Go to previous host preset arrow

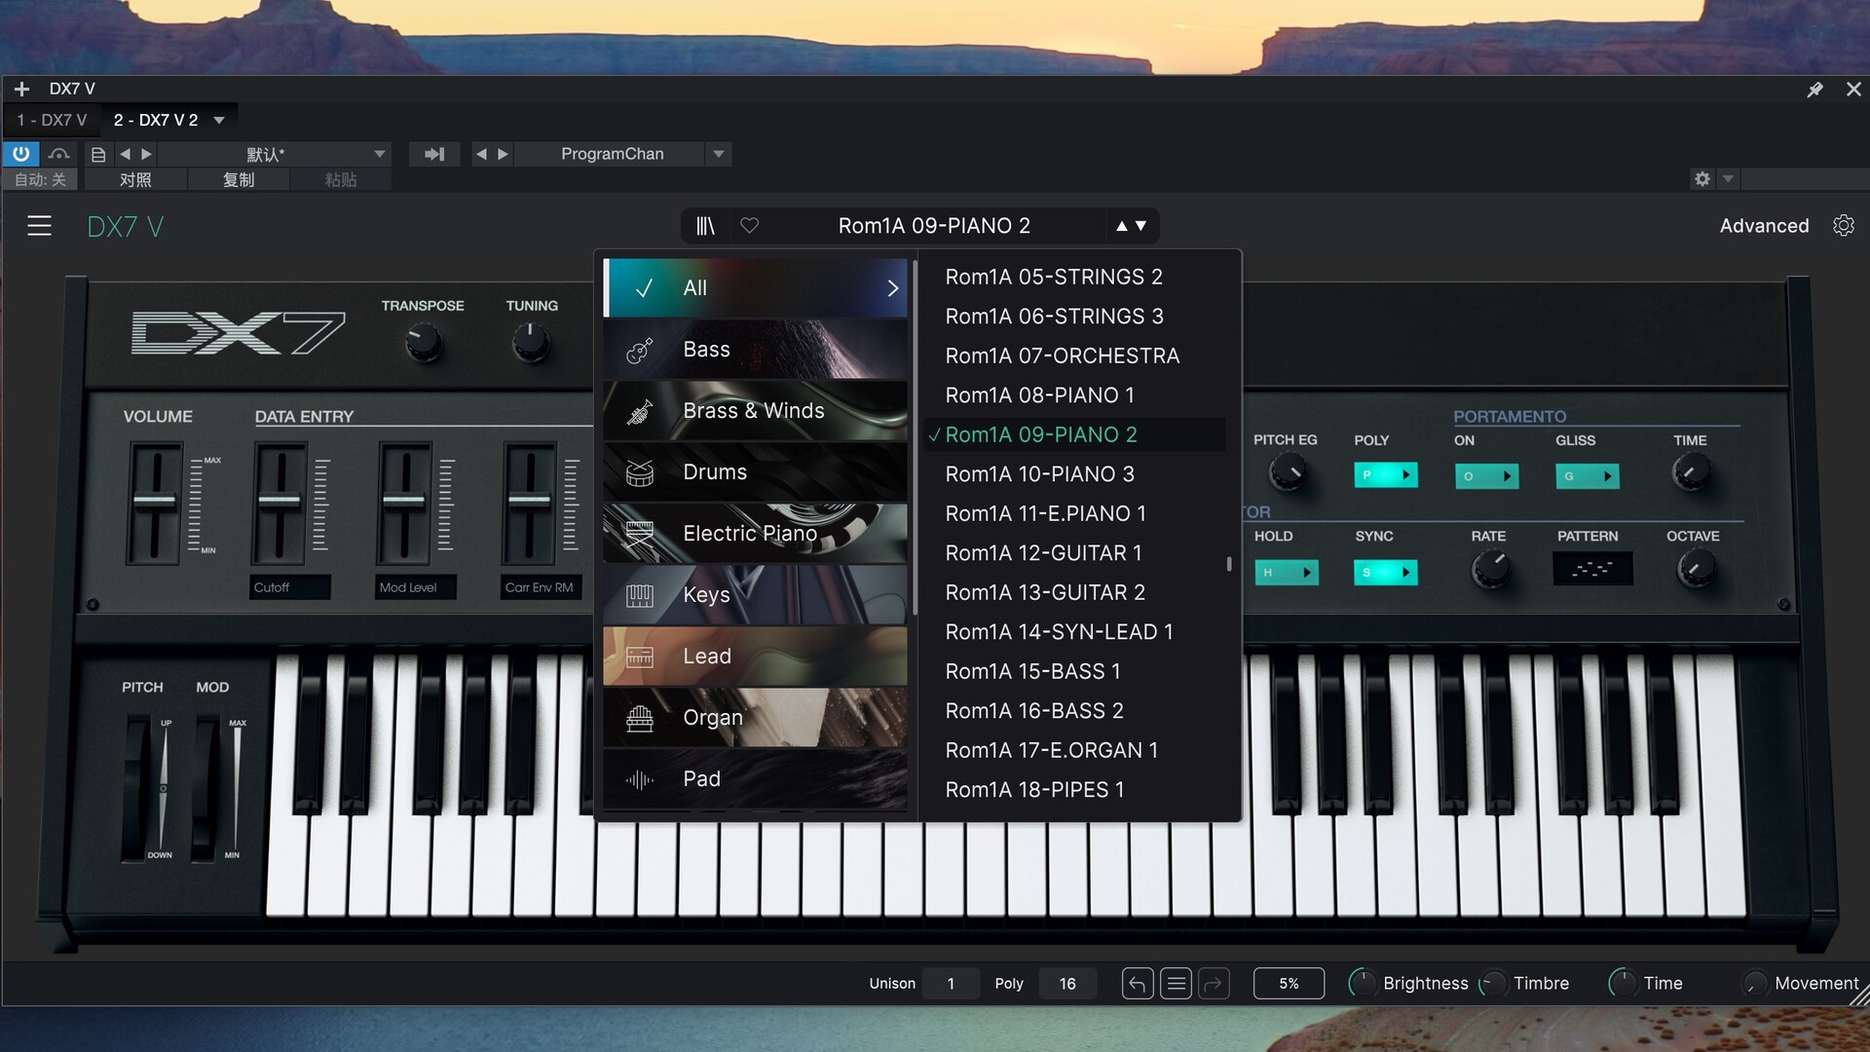(x=125, y=154)
